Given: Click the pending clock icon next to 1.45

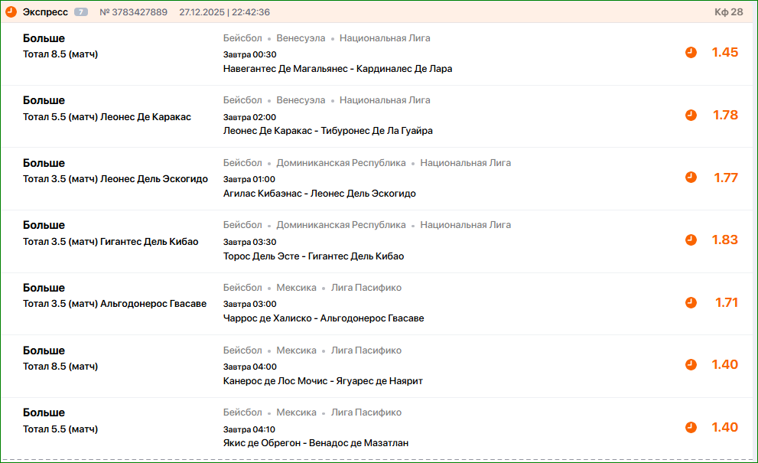Looking at the screenshot, I should tap(691, 53).
